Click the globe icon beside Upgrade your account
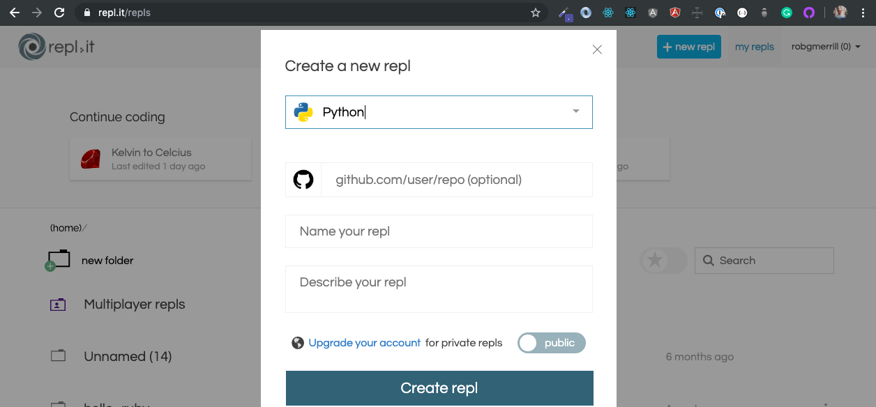The width and height of the screenshot is (876, 407). [x=298, y=343]
